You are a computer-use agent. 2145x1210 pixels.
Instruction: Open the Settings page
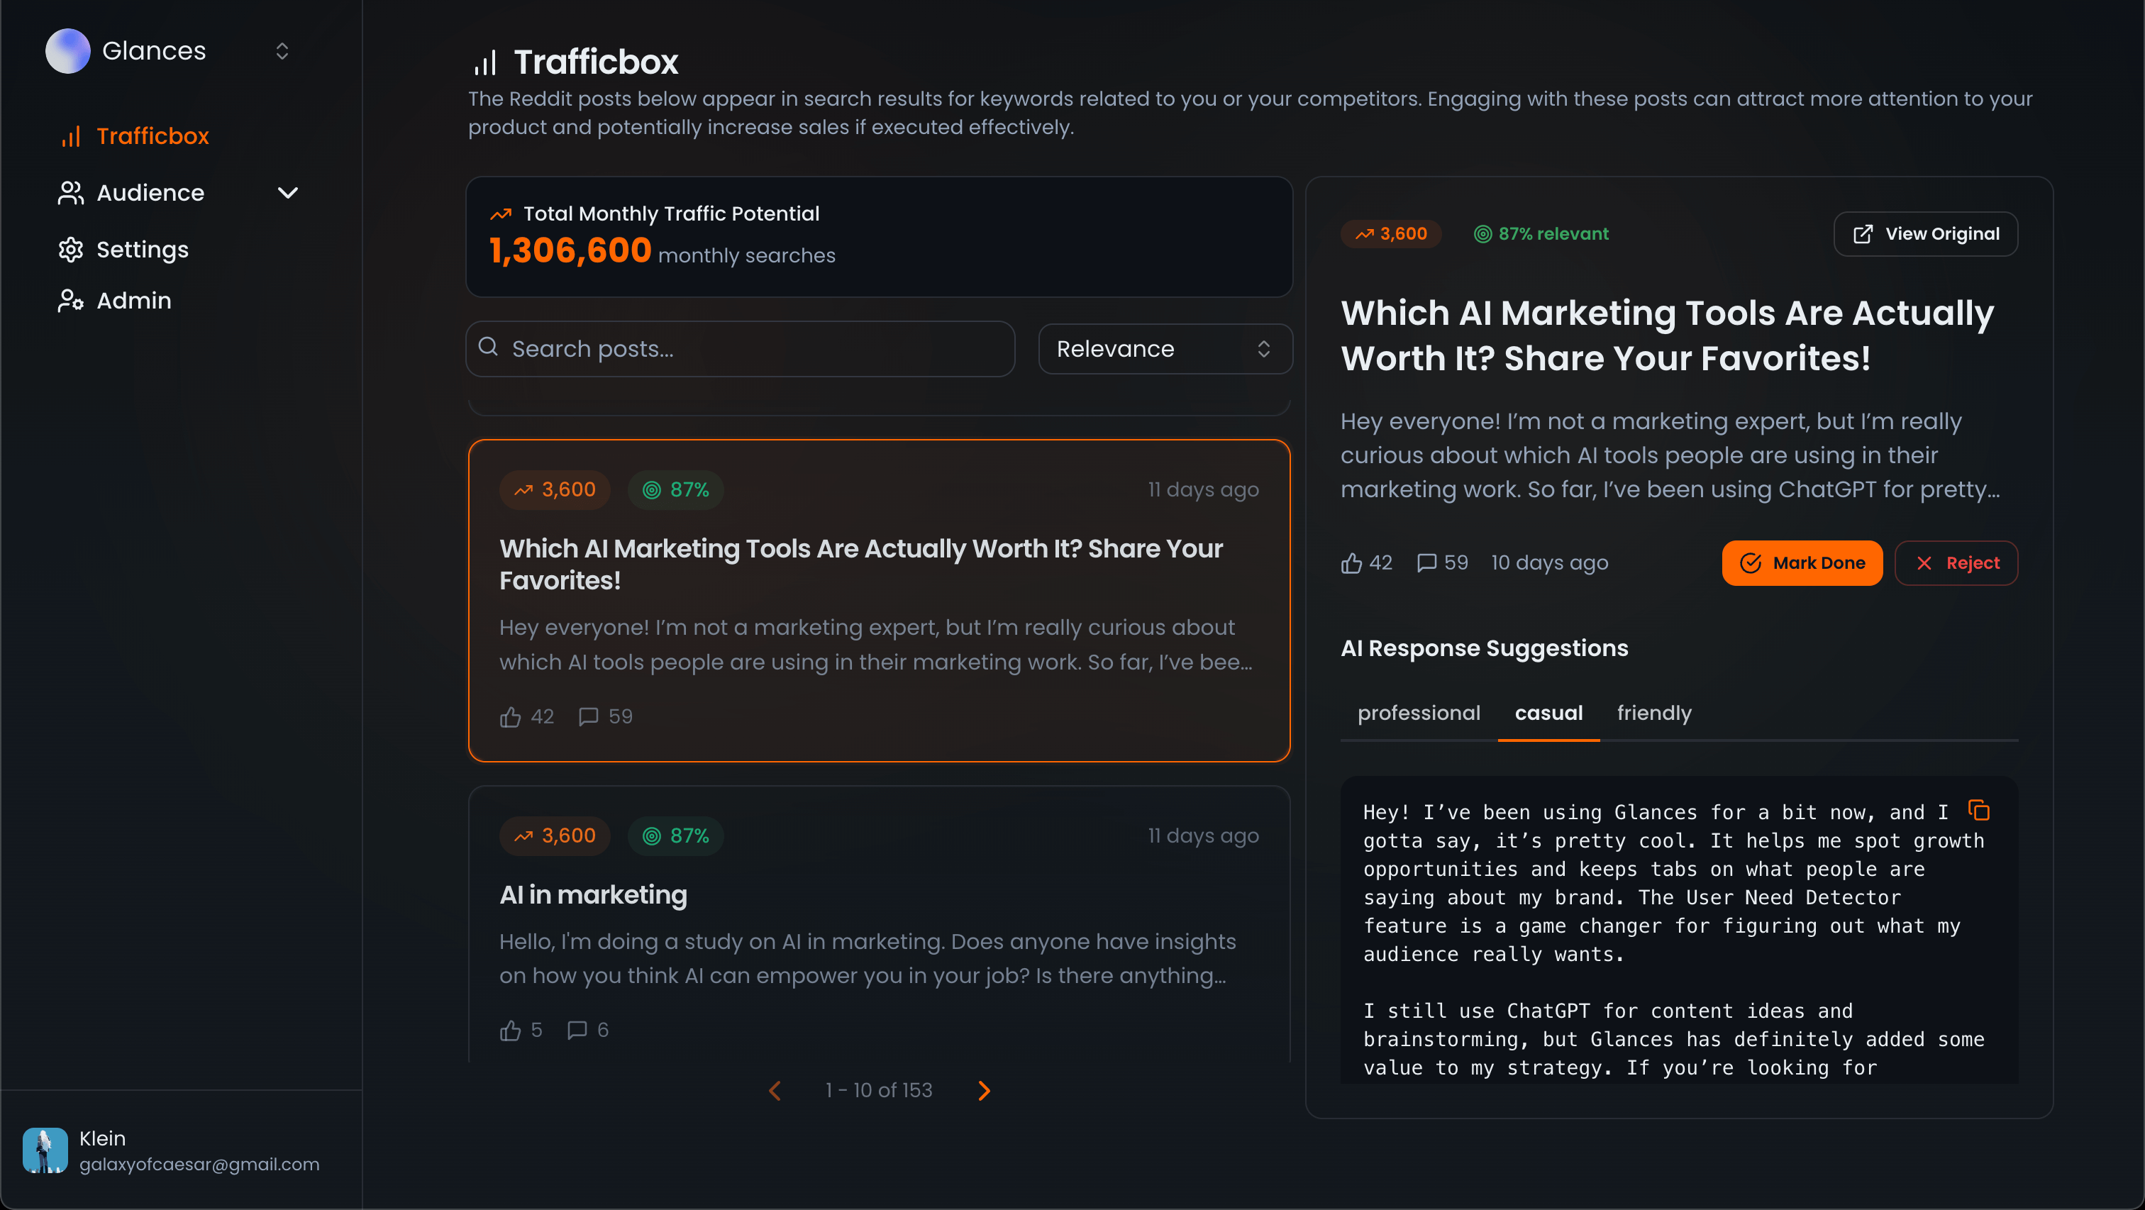click(x=143, y=250)
